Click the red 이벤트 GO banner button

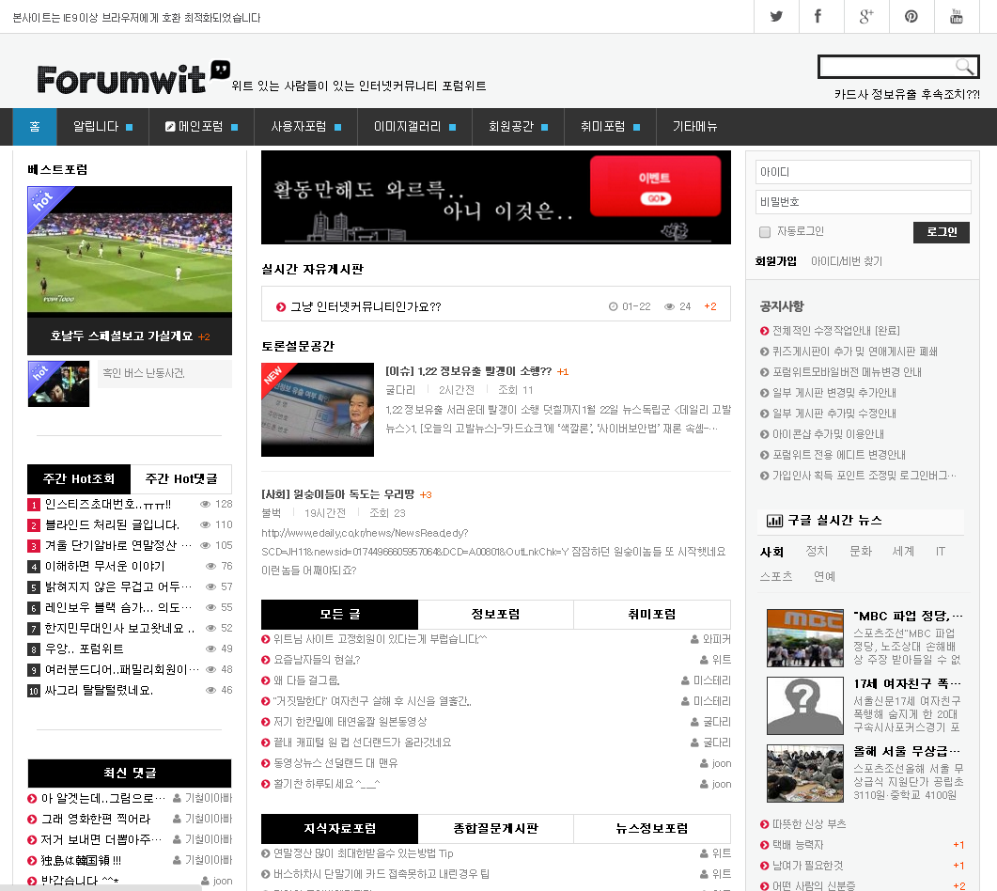click(655, 186)
